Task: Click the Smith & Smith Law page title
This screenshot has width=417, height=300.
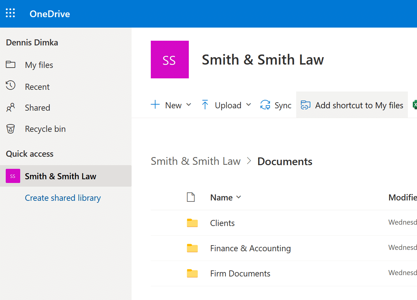Action: [x=263, y=60]
